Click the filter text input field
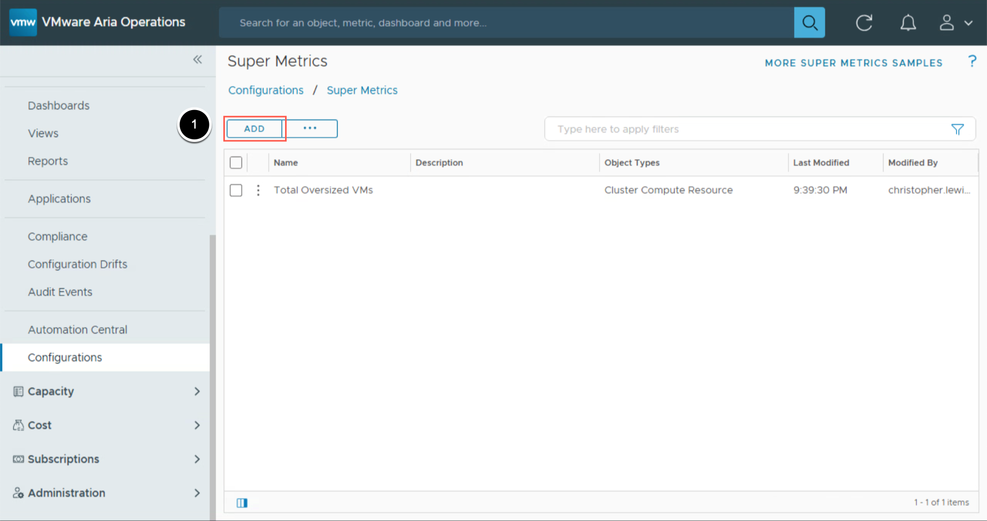Screen dimensions: 987x521 (x=746, y=129)
